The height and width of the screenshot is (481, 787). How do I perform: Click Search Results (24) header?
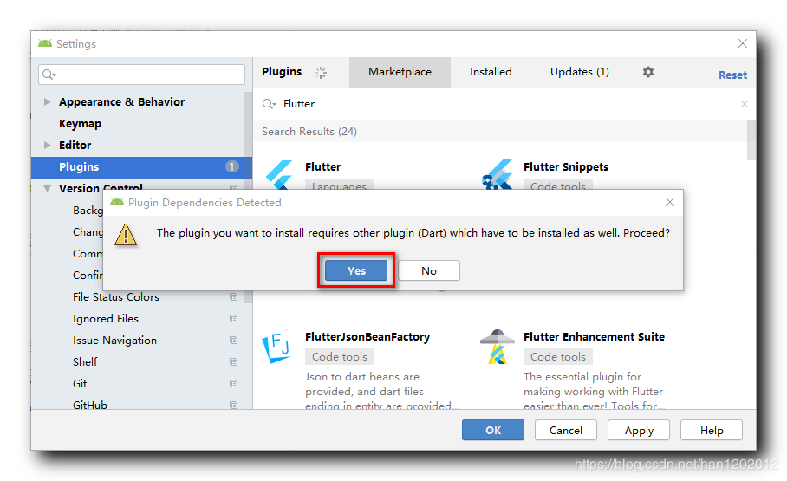click(x=309, y=132)
